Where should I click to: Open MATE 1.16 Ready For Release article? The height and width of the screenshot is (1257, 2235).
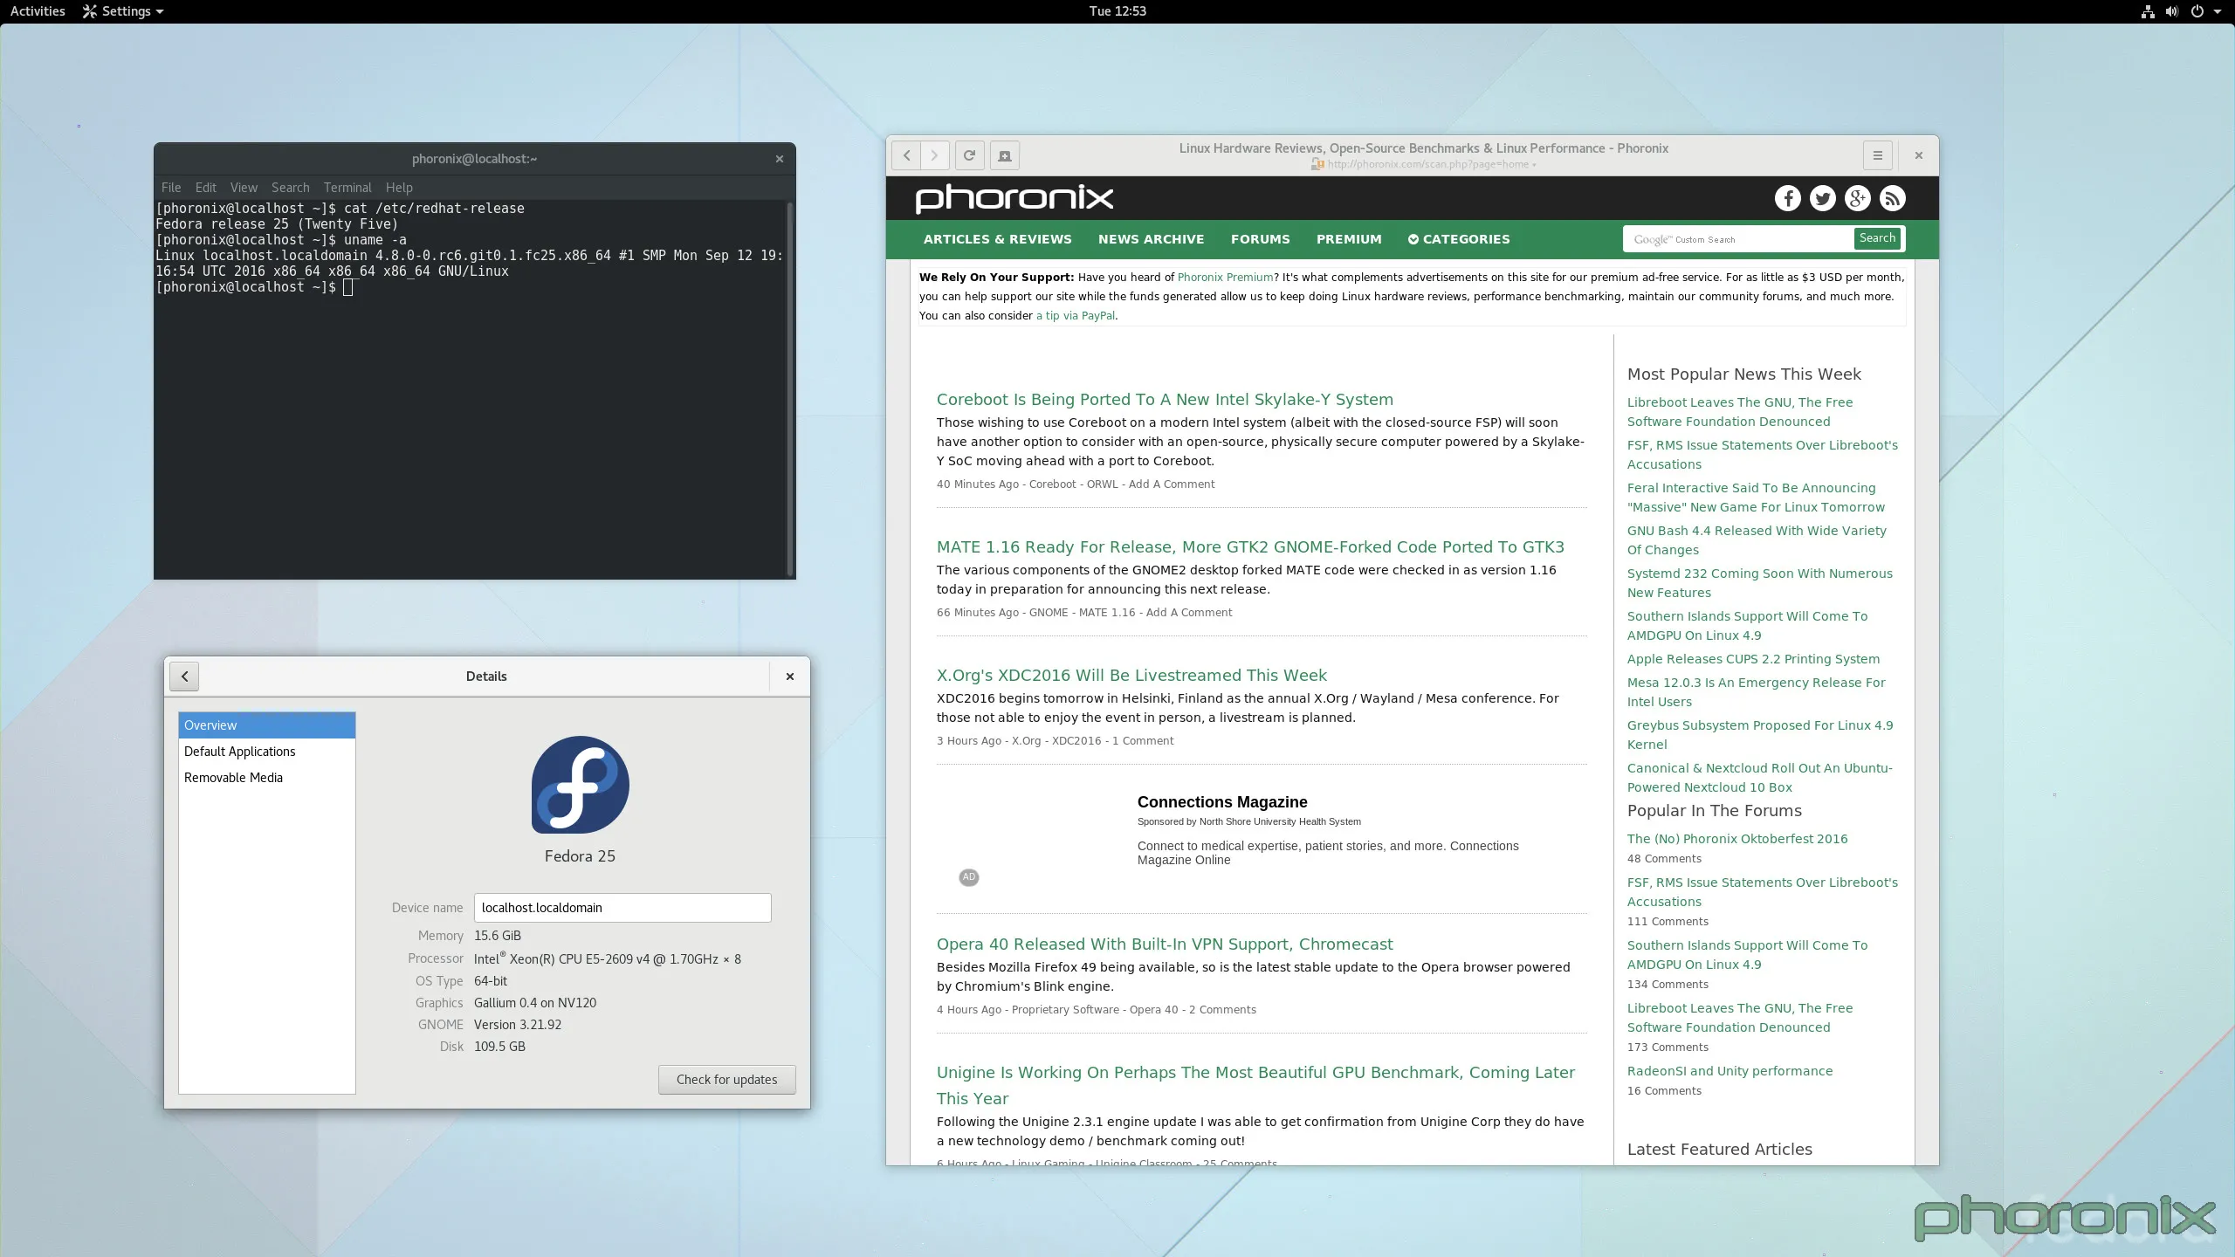(x=1250, y=547)
